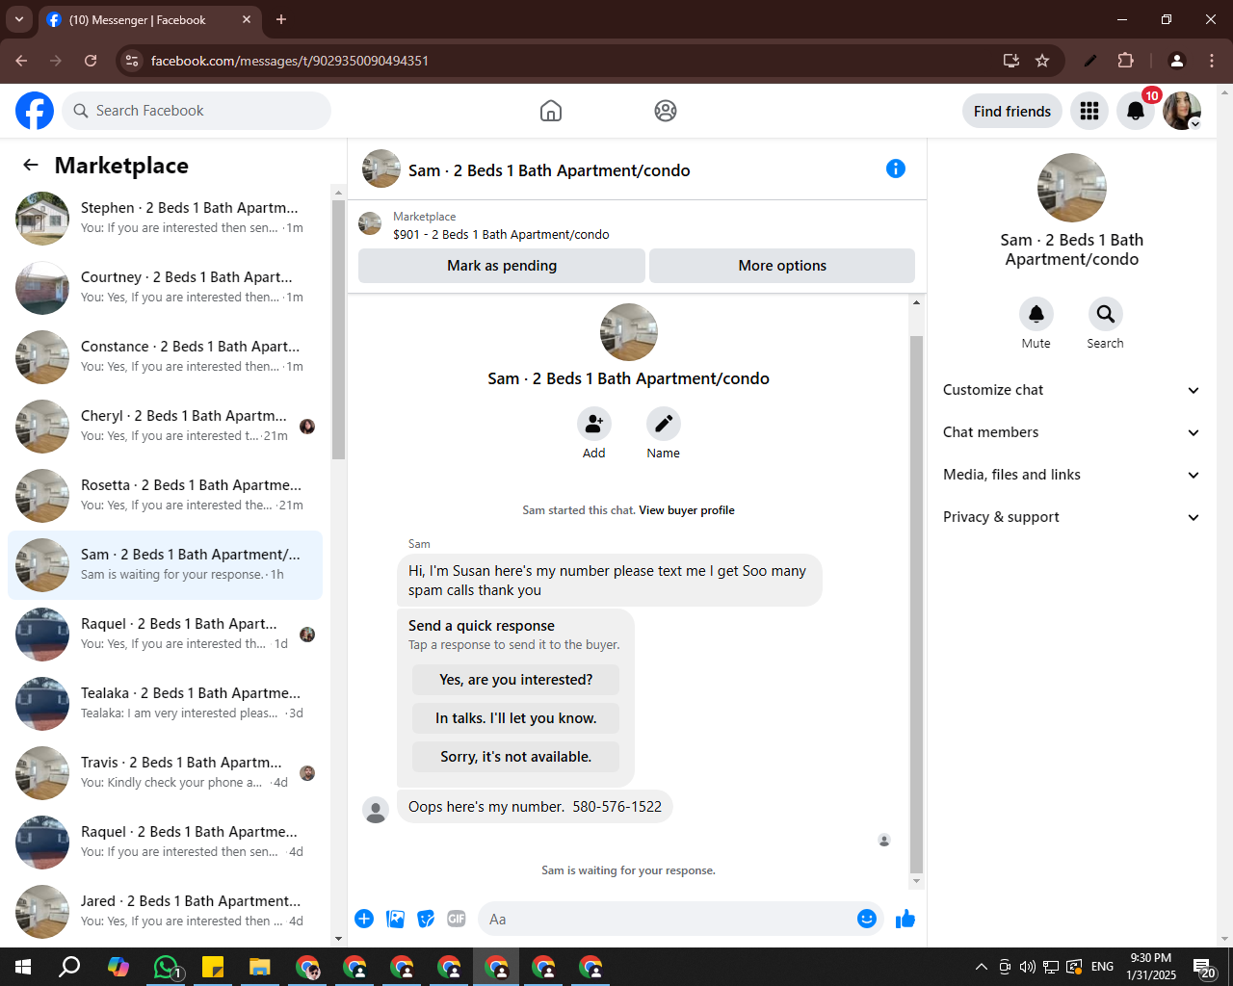Reload the page with browser refresh icon
Viewport: 1233px width, 986px height.
coord(91,61)
